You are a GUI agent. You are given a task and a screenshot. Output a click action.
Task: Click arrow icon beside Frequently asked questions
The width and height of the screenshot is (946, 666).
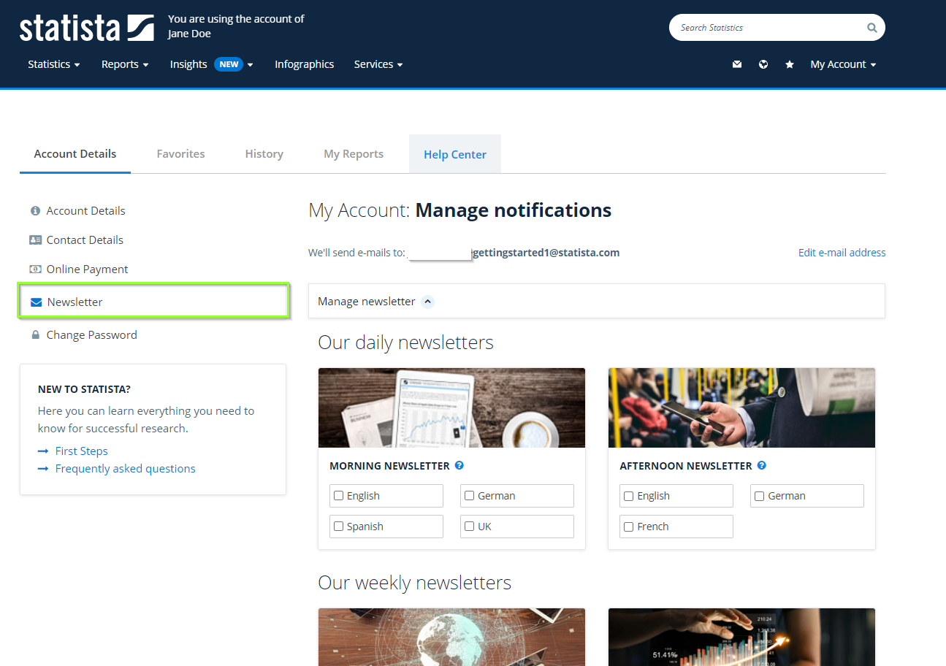[43, 469]
